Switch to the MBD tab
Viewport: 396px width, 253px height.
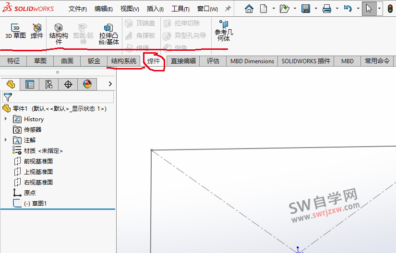347,61
